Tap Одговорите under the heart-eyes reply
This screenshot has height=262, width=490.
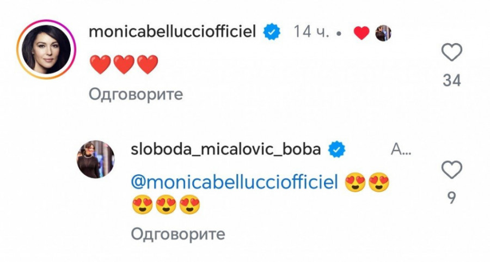[x=177, y=234]
